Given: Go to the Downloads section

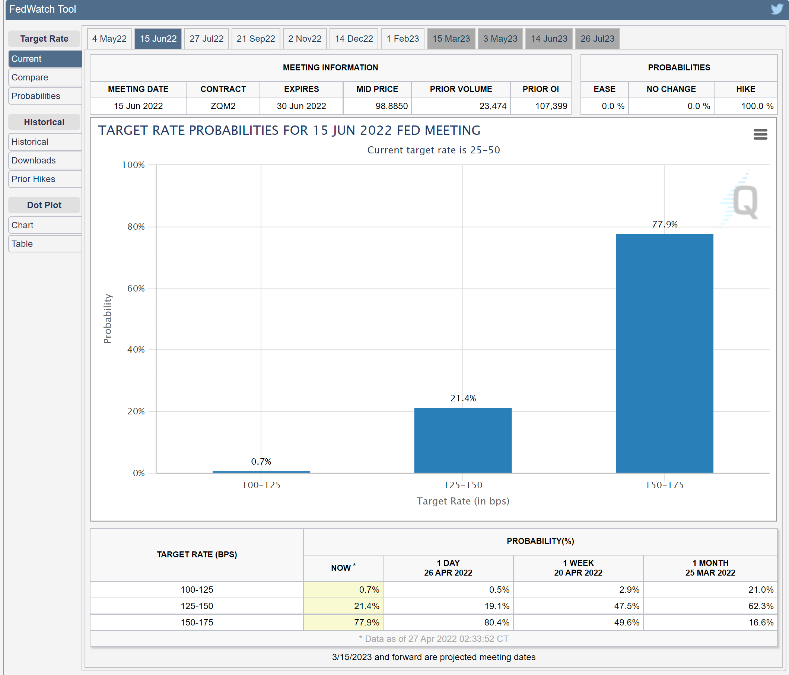Looking at the screenshot, I should pyautogui.click(x=45, y=160).
